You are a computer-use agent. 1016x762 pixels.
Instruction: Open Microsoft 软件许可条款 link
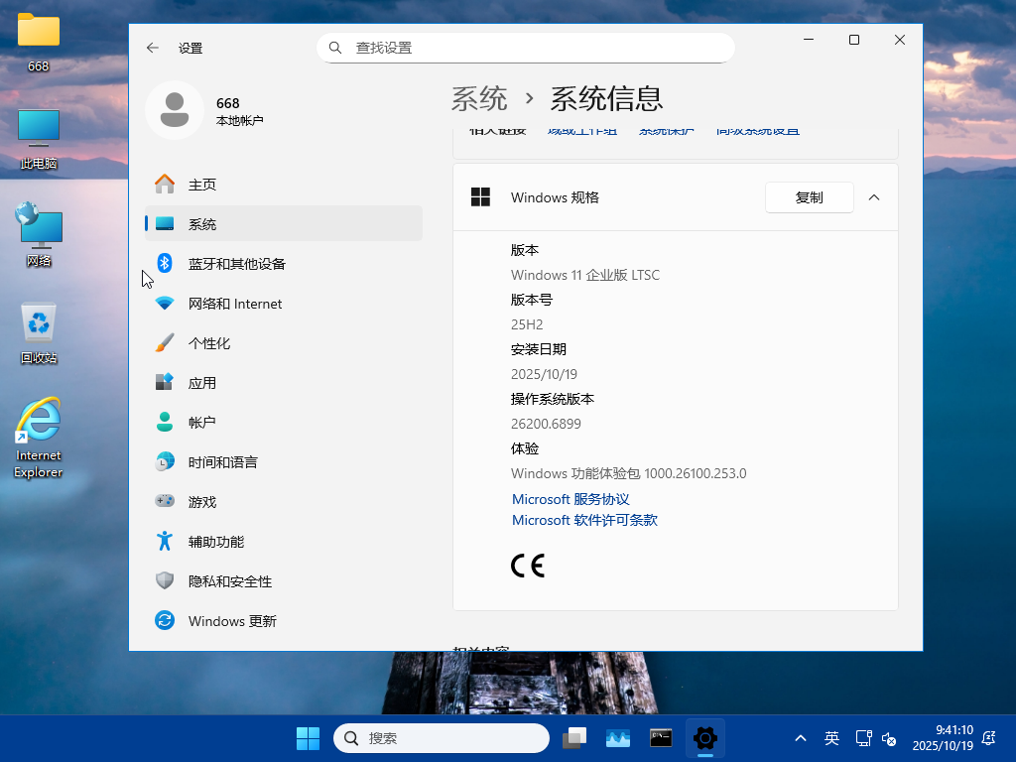point(584,520)
